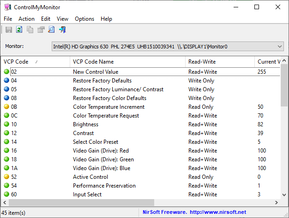Click the Exit door toolbar icon
The width and height of the screenshot is (289, 218).
[62, 30]
